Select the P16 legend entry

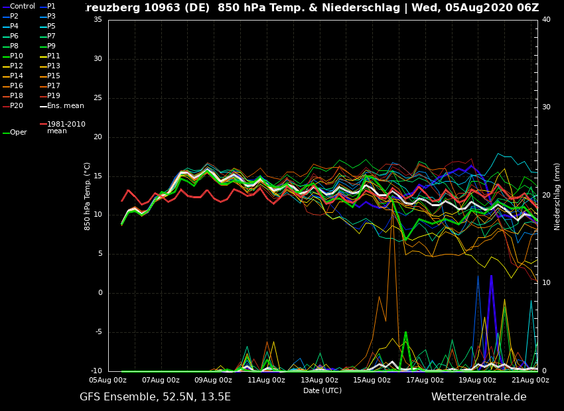[x=13, y=86]
